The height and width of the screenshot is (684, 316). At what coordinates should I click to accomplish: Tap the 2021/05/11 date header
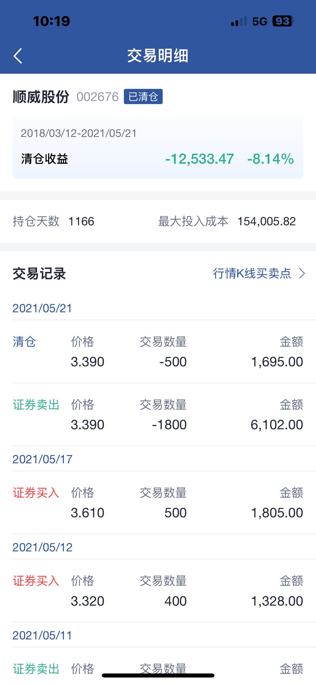coord(42,635)
